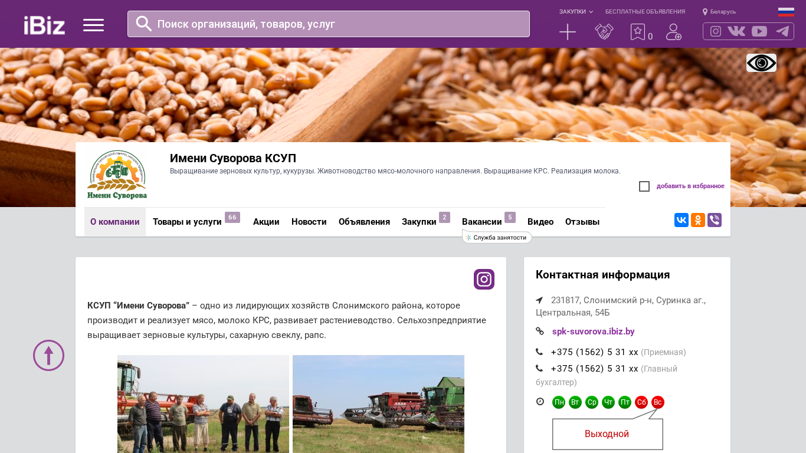Open the company's Instagram profile icon
The width and height of the screenshot is (806, 453).
[x=484, y=279]
